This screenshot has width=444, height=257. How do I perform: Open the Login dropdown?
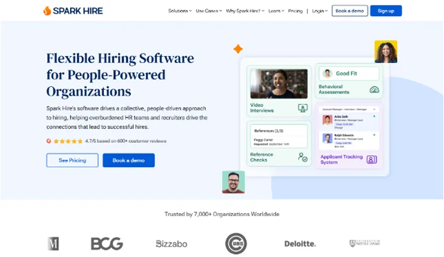pyautogui.click(x=320, y=10)
